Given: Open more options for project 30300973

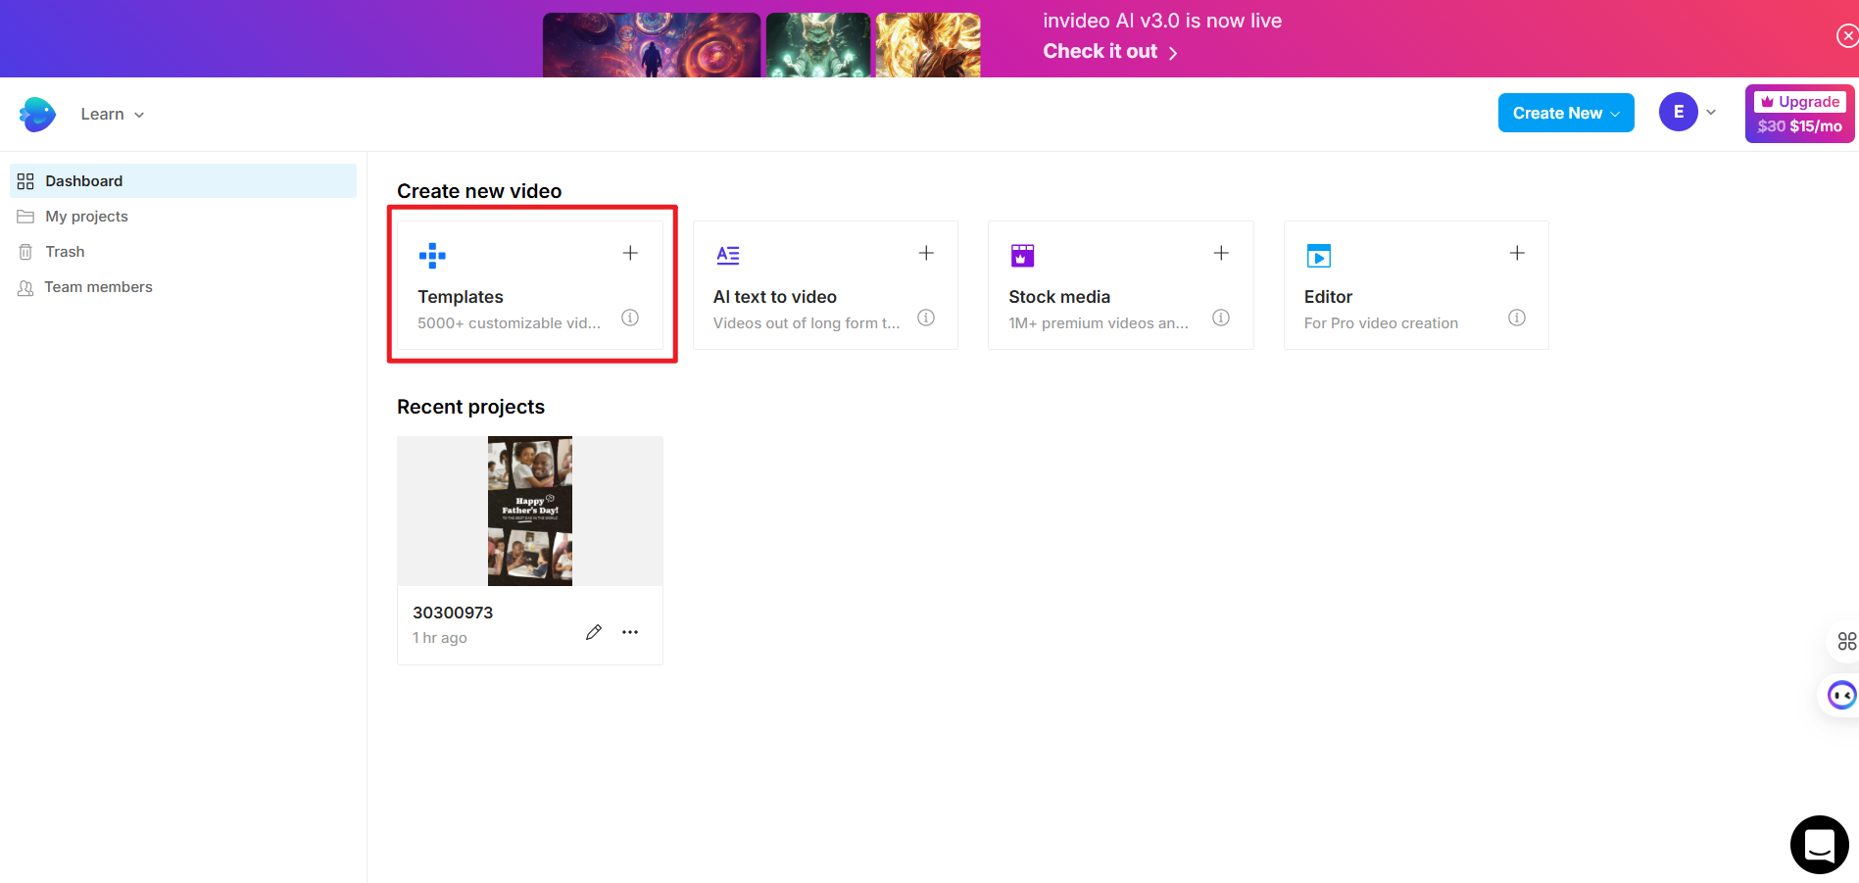Looking at the screenshot, I should [630, 632].
